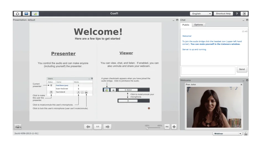Viewport: 265px width, 146px height.
Task: Click the 1/1 slide selector button
Action: pos(98,127)
